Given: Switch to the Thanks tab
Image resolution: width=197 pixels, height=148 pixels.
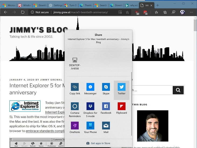Looking at the screenshot, I should point(86,5).
